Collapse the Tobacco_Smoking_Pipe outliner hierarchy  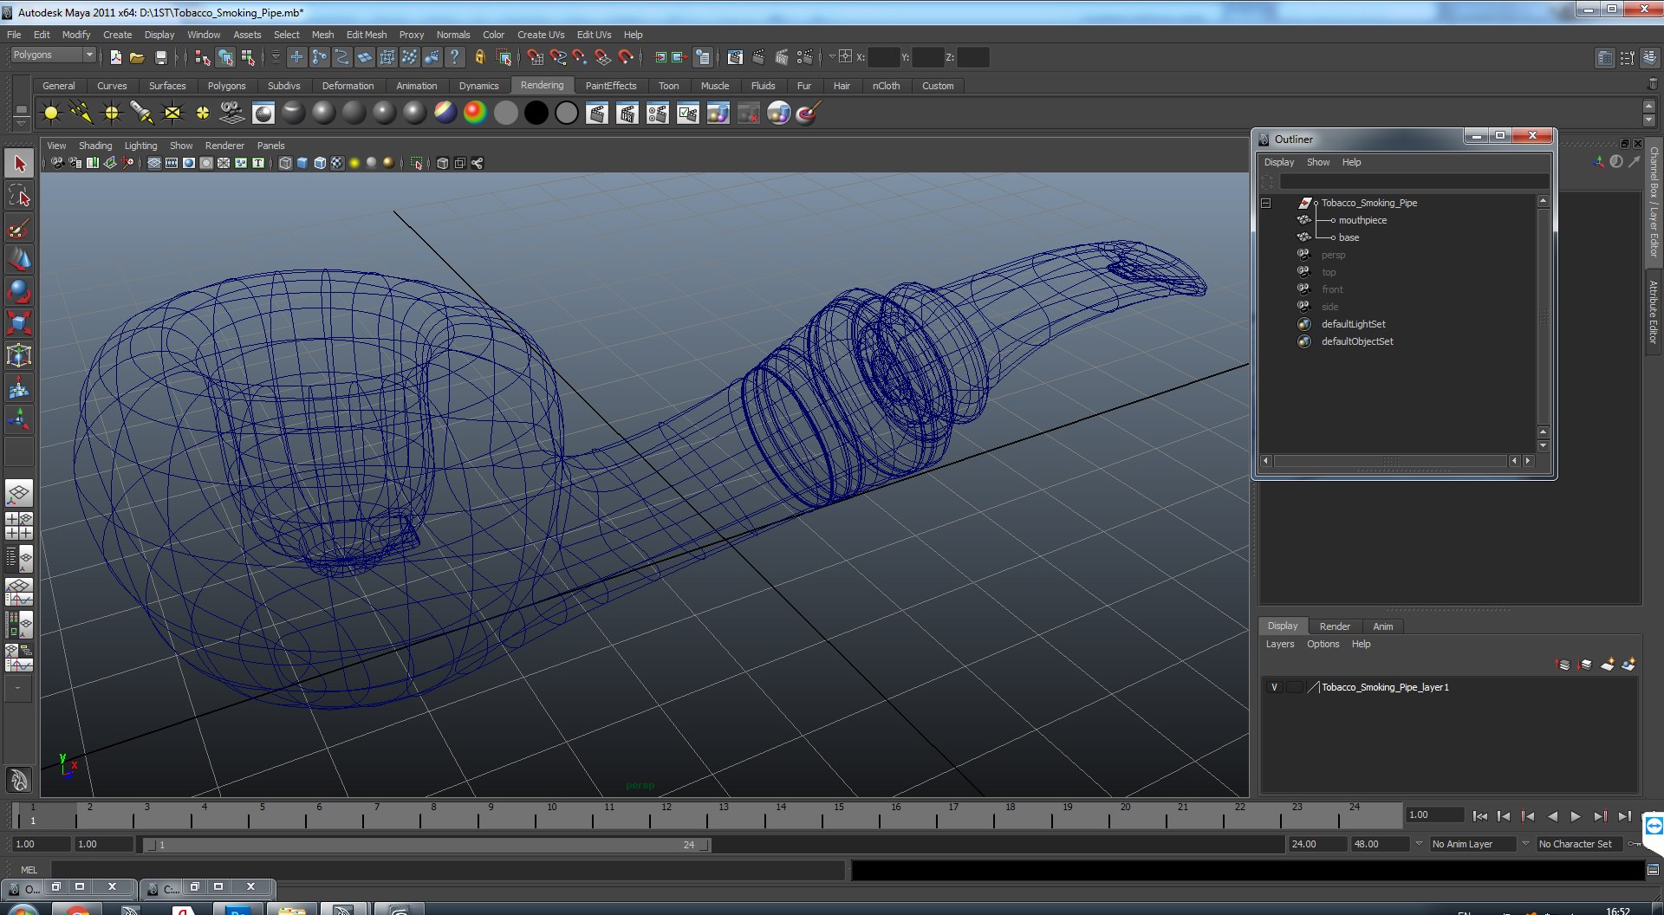(1266, 203)
